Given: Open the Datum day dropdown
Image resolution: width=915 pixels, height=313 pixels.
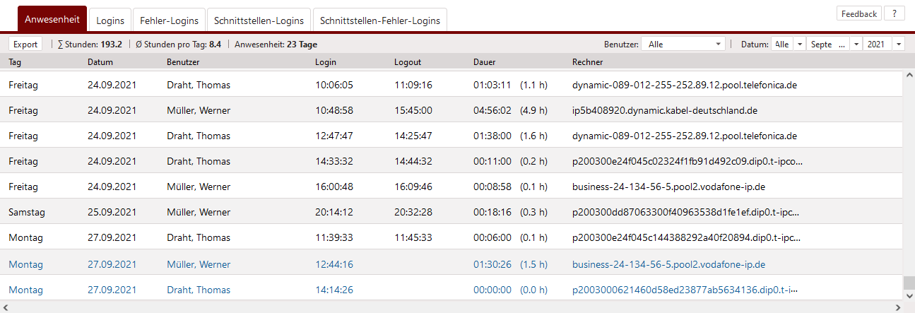Looking at the screenshot, I should click(799, 44).
